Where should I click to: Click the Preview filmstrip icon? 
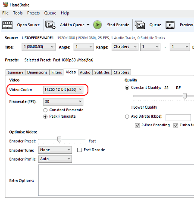click(x=170, y=25)
